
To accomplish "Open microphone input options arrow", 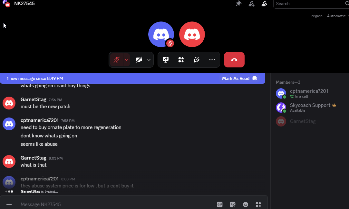I will tap(127, 60).
